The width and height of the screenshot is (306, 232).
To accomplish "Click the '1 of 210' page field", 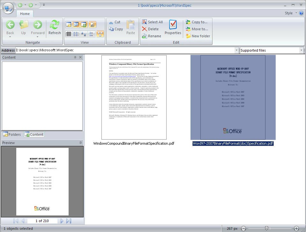I will point(42,221).
